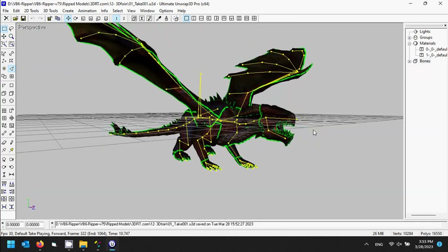Collapse the Materials tree node
This screenshot has width=448, height=252.
(x=409, y=43)
